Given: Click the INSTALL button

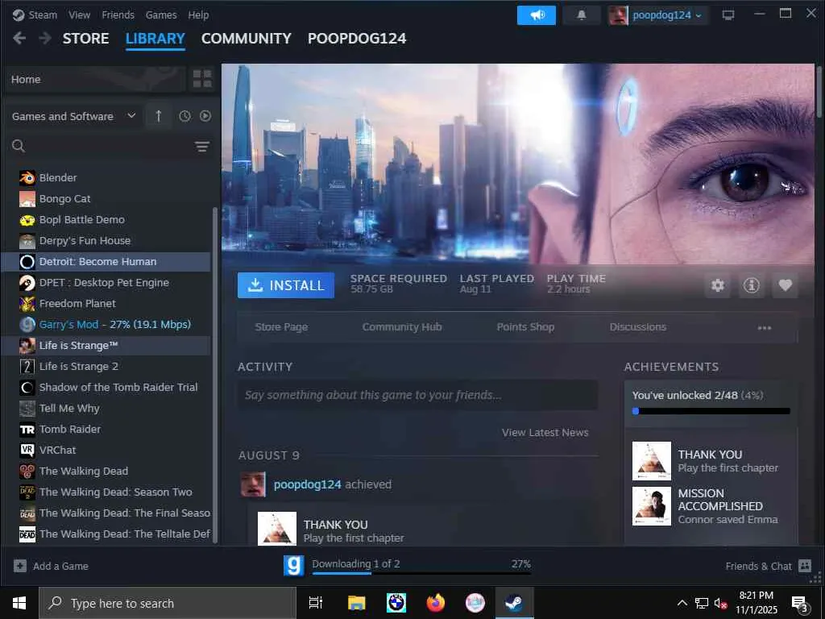Looking at the screenshot, I should [286, 285].
